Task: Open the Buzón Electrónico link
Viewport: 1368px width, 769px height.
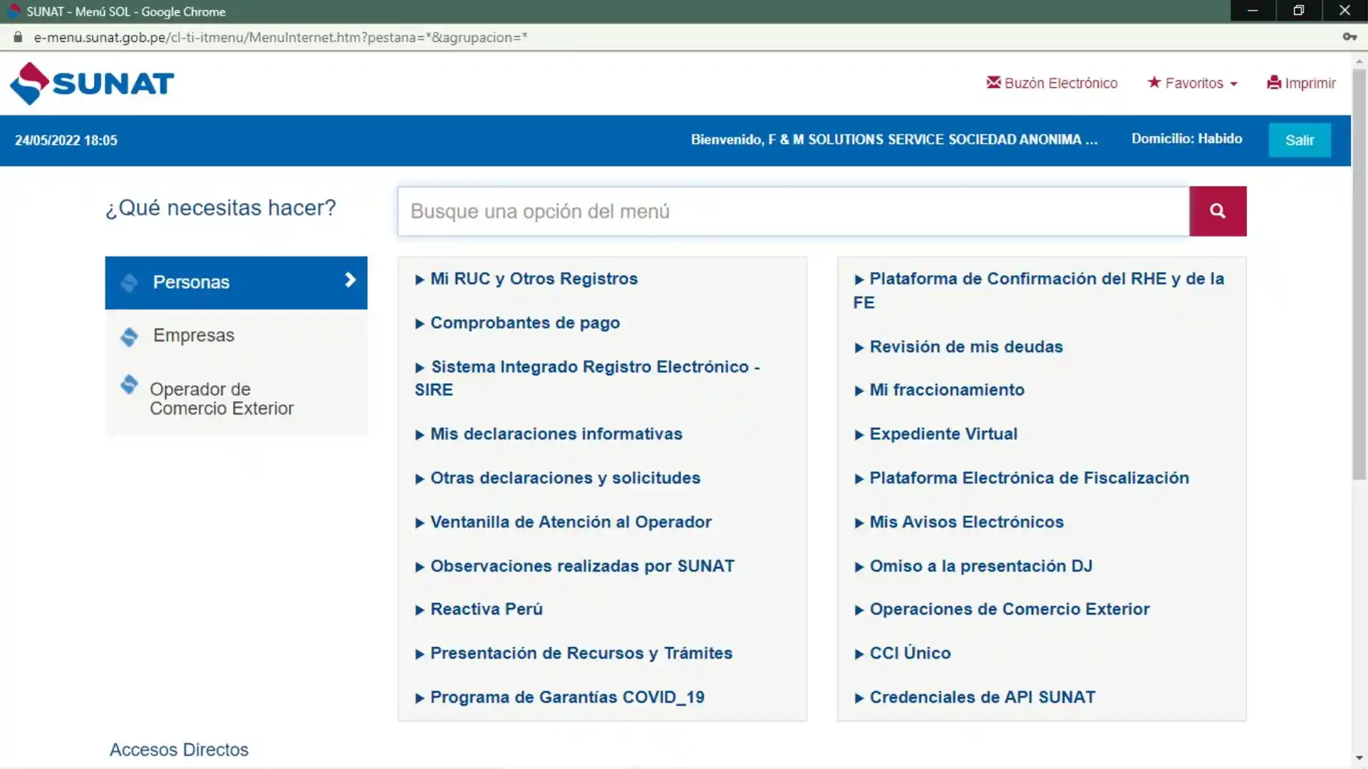Action: [x=1052, y=83]
